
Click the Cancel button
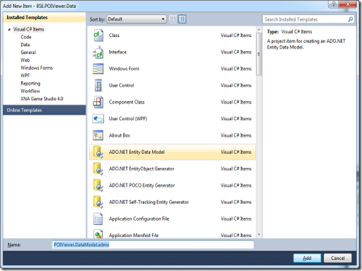pyautogui.click(x=338, y=258)
